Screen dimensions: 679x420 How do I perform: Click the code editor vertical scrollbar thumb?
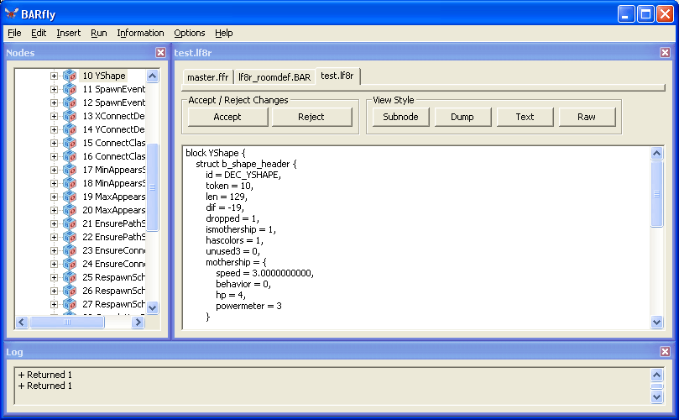coord(657,194)
